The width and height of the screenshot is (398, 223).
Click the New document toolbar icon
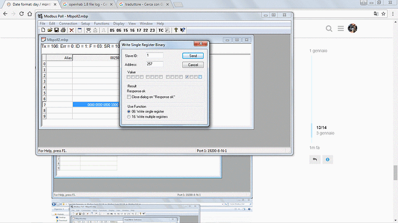pos(43,30)
